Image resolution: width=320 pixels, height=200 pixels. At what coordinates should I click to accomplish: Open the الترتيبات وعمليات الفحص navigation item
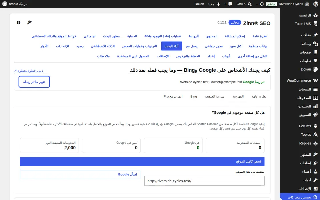pyautogui.click(x=140, y=46)
